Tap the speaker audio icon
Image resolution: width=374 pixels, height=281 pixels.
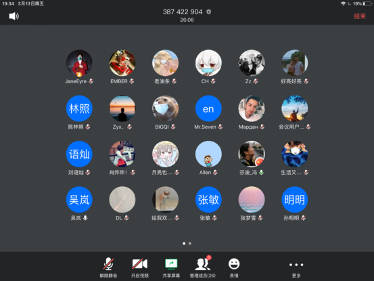pyautogui.click(x=14, y=16)
